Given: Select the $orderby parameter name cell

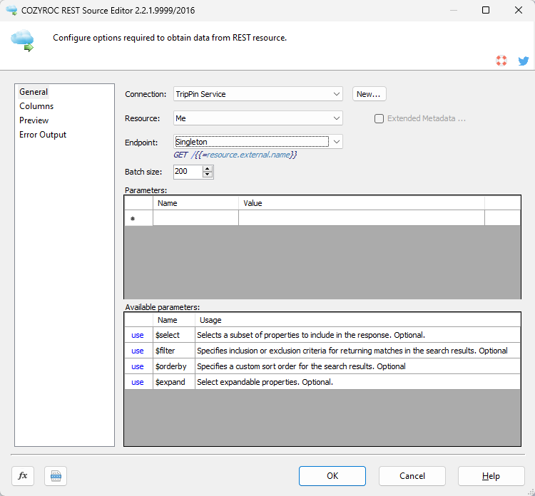Looking at the screenshot, I should coord(173,366).
